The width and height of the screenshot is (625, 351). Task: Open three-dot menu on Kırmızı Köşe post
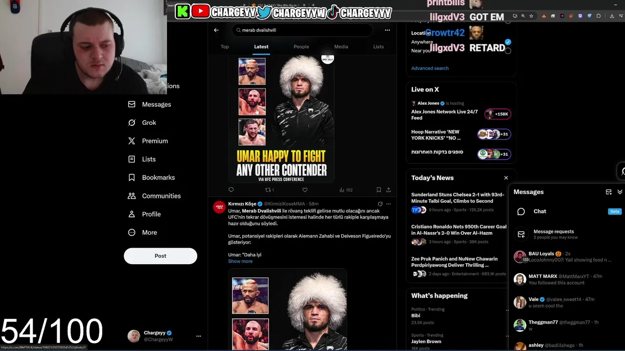click(x=389, y=204)
